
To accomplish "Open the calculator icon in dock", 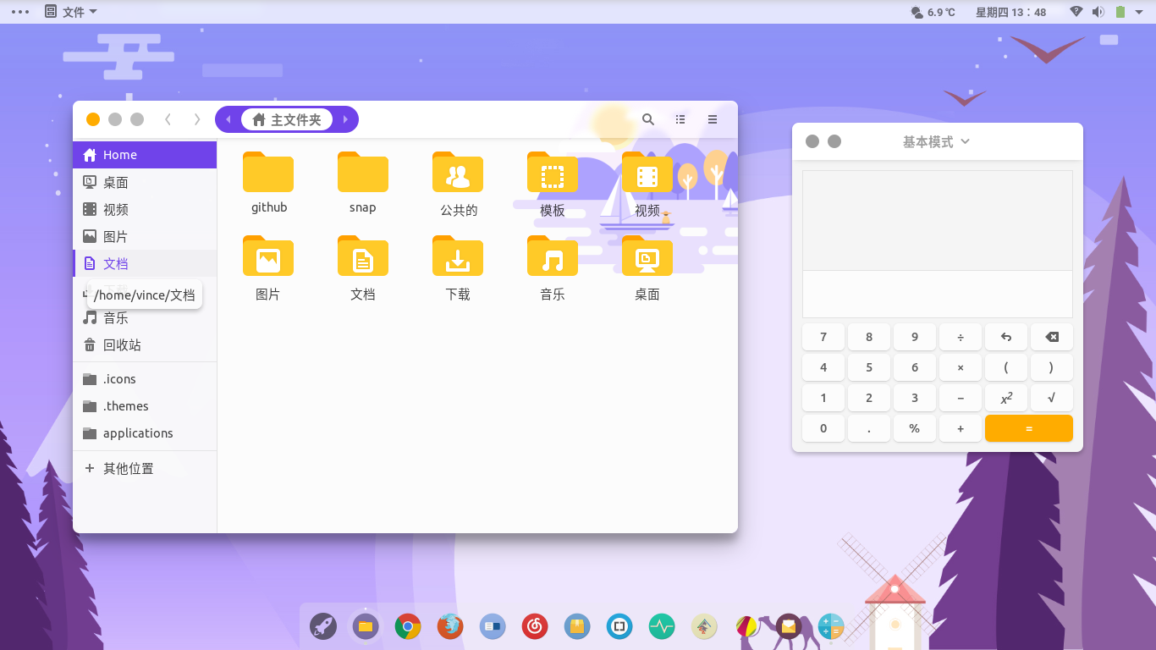I will pos(831,626).
